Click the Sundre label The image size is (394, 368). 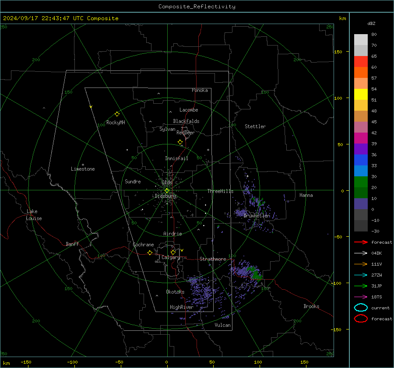[x=133, y=182]
